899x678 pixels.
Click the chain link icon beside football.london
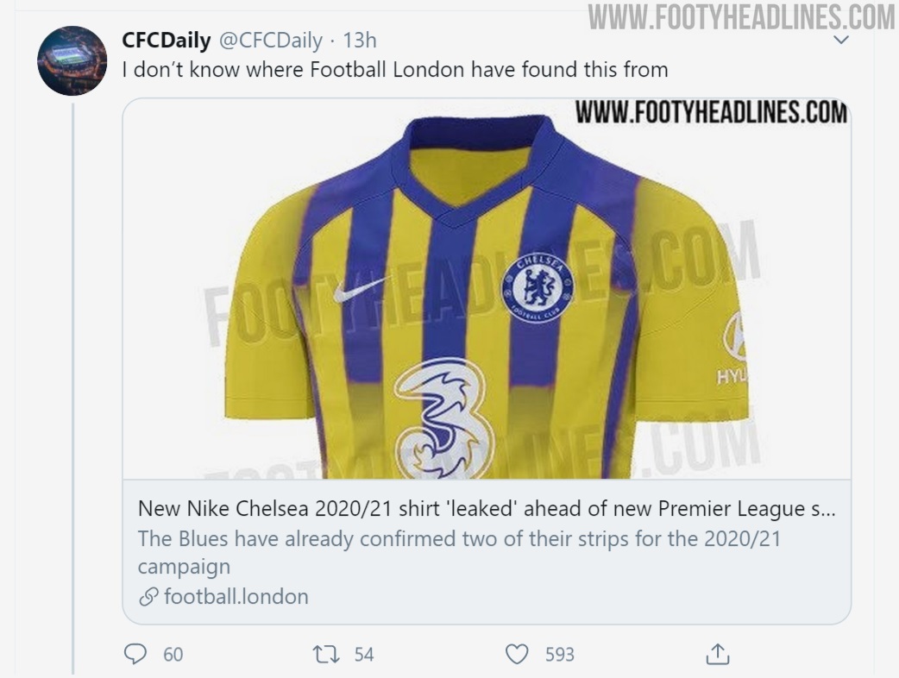pos(148,596)
